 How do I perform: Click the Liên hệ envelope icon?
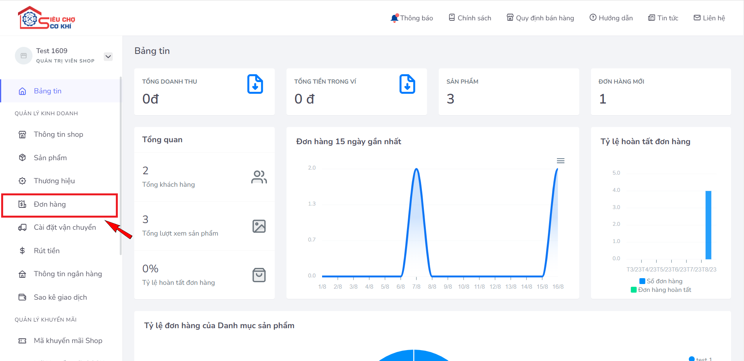pyautogui.click(x=697, y=18)
